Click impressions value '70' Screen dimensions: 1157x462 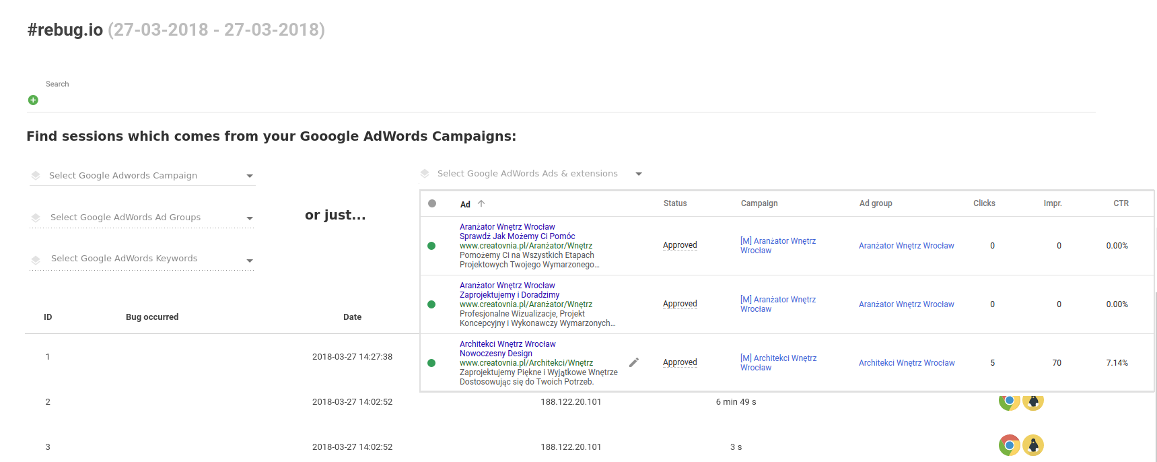click(x=1057, y=363)
